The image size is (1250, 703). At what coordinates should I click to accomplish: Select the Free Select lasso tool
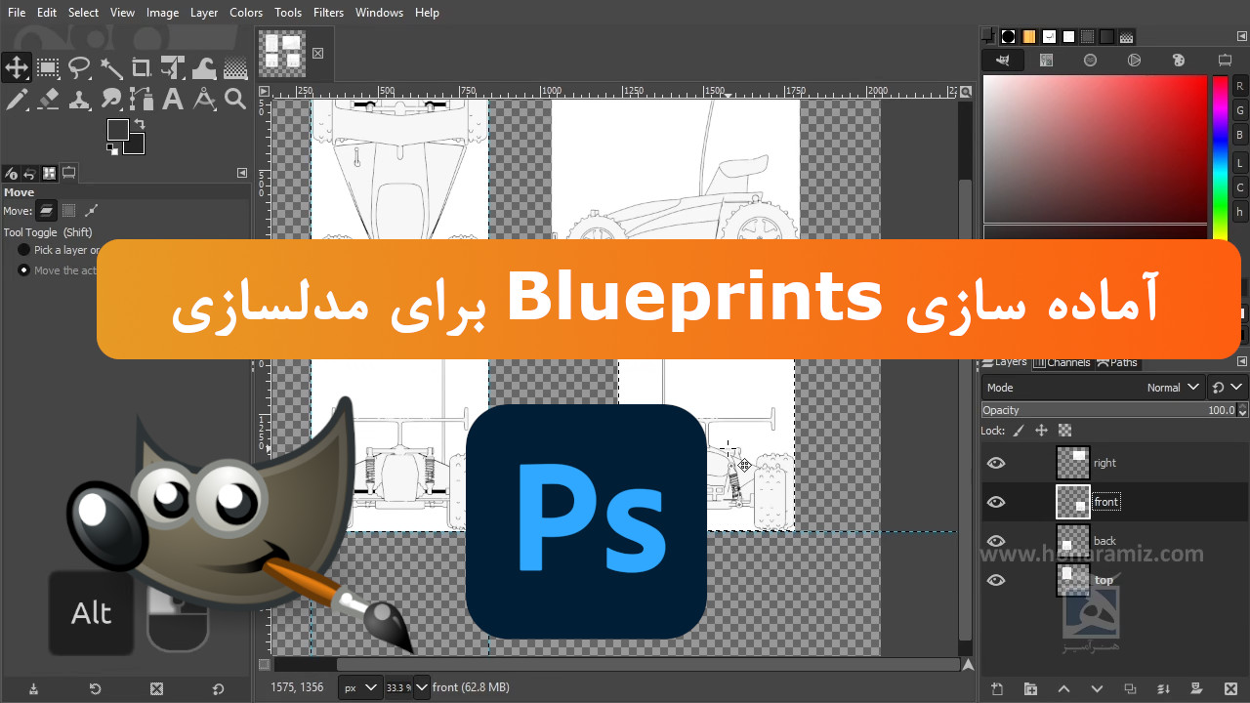(79, 67)
